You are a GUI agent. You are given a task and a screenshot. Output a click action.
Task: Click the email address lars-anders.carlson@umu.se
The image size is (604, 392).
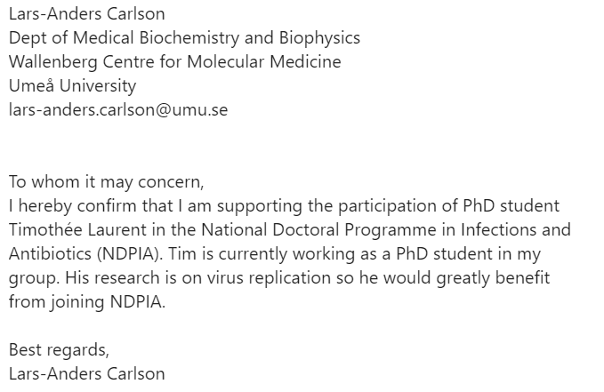[x=118, y=109]
